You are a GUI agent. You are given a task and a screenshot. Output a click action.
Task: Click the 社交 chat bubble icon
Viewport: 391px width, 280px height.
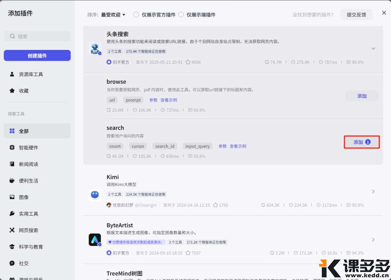pyautogui.click(x=12, y=263)
